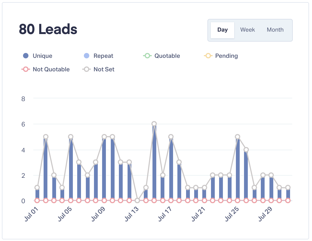The height and width of the screenshot is (241, 312).
Task: Click the Quotable green legend marker
Action: click(147, 56)
